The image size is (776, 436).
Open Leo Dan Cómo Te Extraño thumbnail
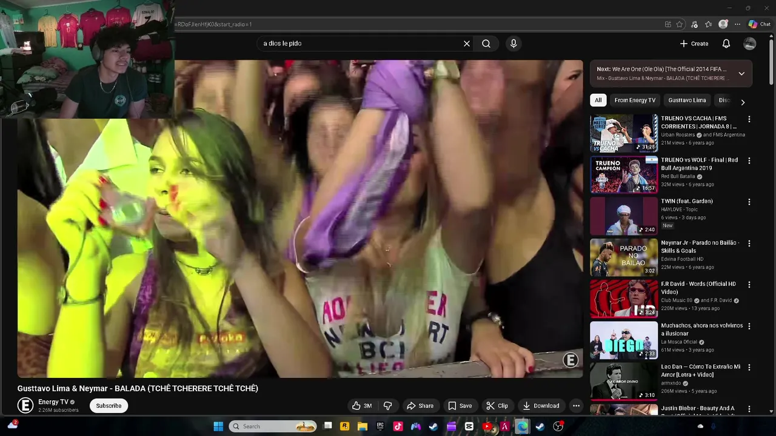pyautogui.click(x=624, y=381)
